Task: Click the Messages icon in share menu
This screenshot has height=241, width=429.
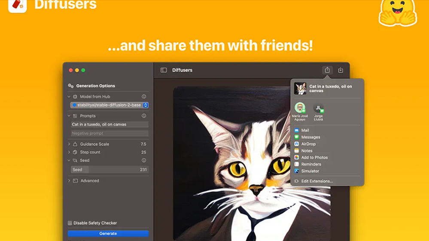Action: pos(297,137)
